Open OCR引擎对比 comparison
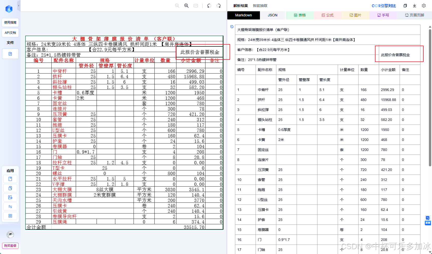This screenshot has height=254, width=432. pos(384,6)
